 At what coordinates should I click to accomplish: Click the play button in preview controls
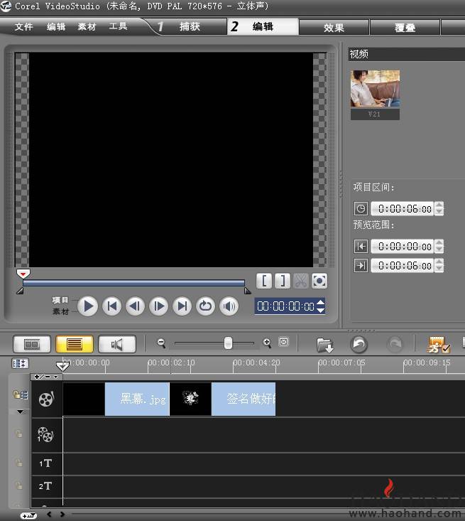pos(87,306)
